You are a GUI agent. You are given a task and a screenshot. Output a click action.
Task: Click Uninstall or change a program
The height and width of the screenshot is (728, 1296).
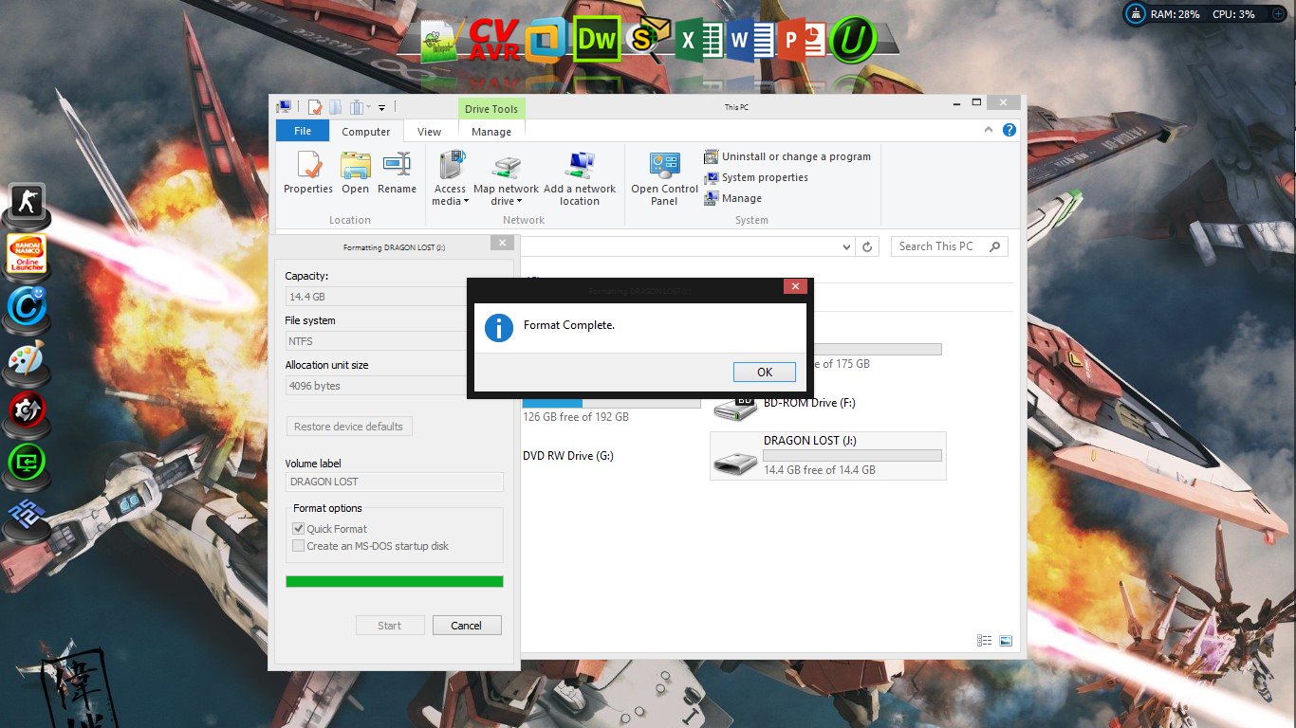[787, 156]
